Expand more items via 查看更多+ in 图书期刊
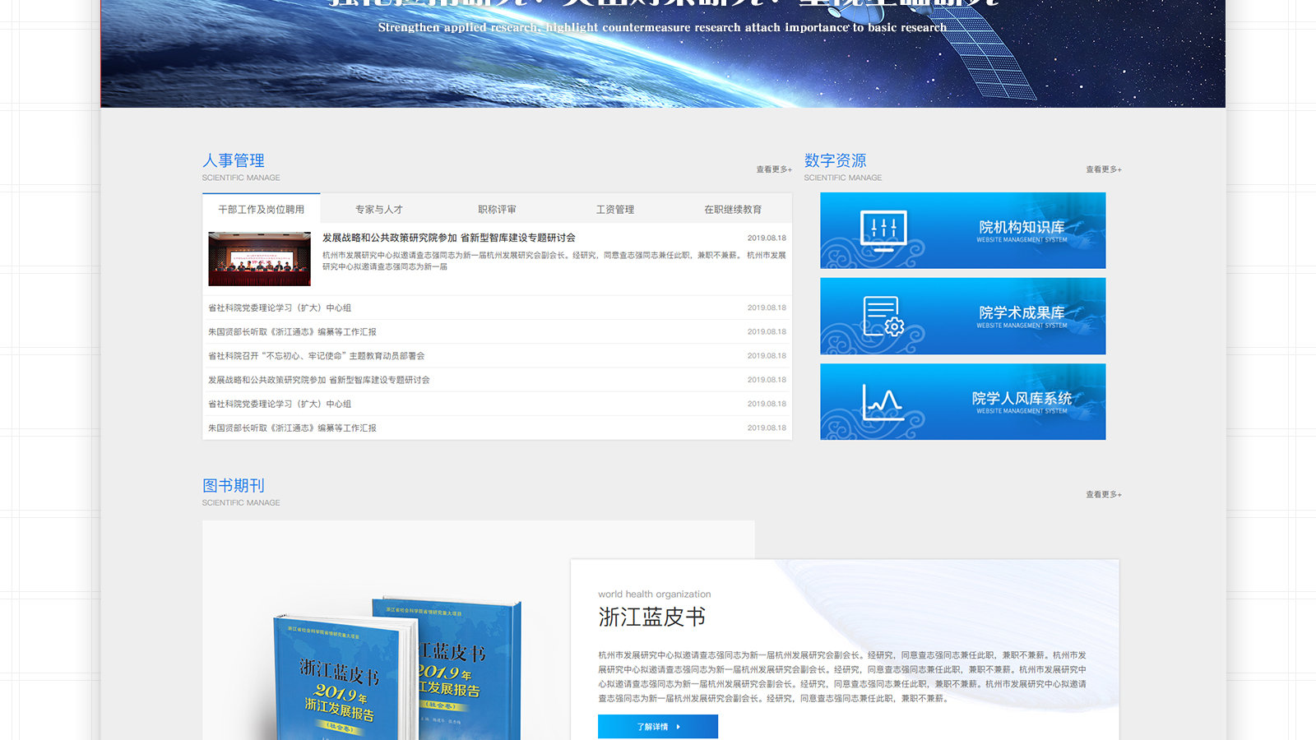 click(1103, 494)
